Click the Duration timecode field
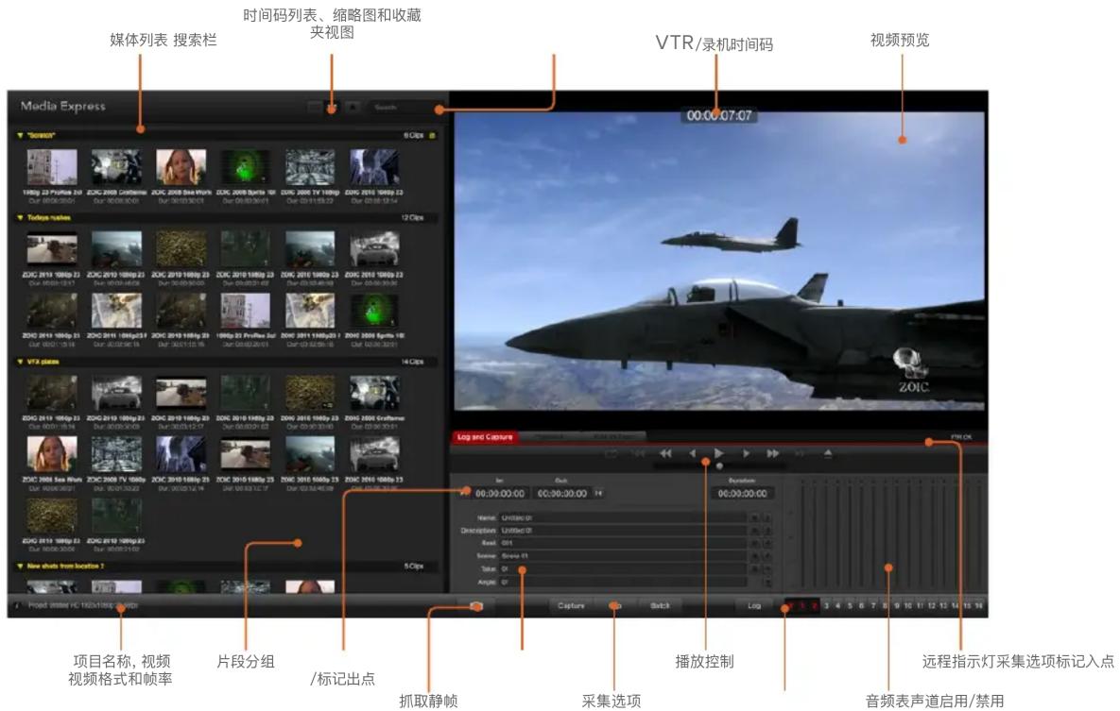Image resolution: width=1120 pixels, height=711 pixels. (743, 493)
